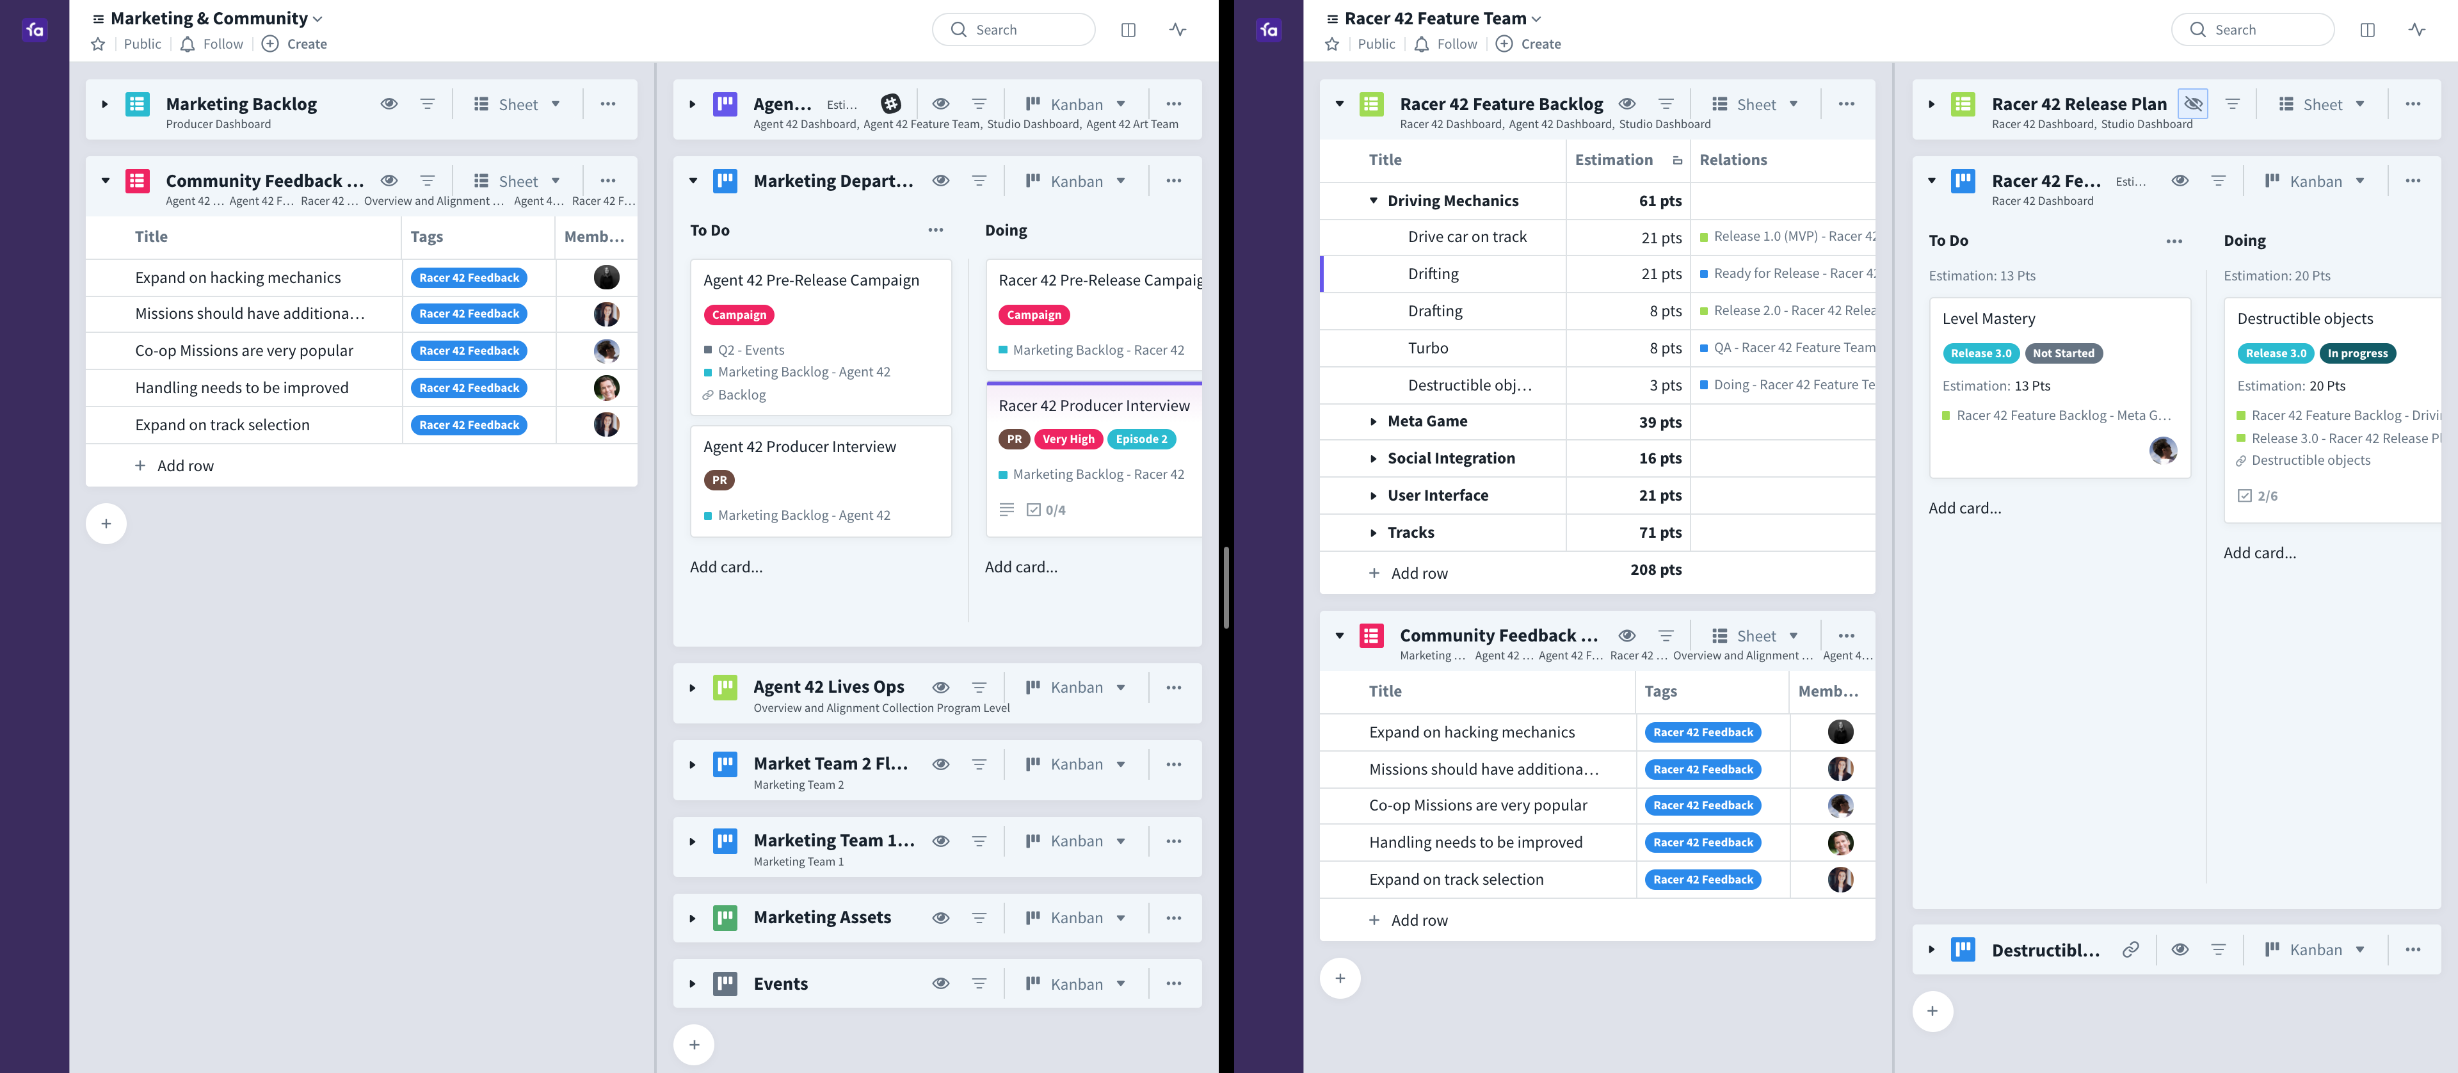
Task: Open To Do column options in Marketing Department
Action: tap(935, 230)
